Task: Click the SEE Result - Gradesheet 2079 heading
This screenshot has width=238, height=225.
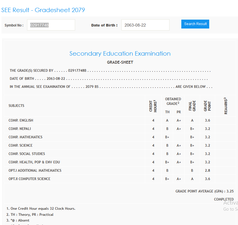Action: click(x=43, y=10)
